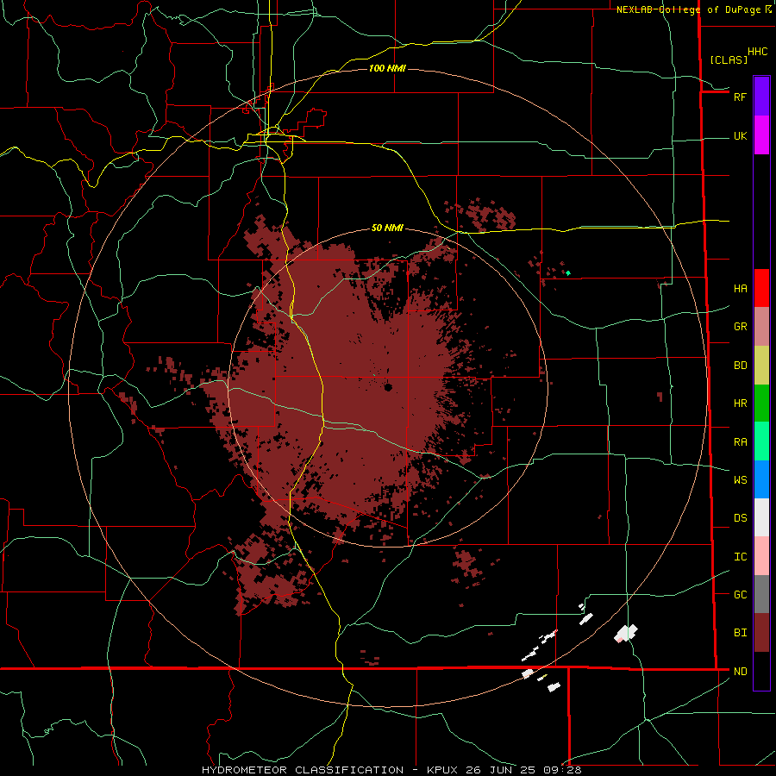Click the DS legend label

click(x=740, y=518)
